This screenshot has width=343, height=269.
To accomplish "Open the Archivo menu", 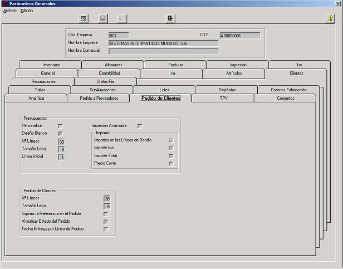I will coord(10,11).
